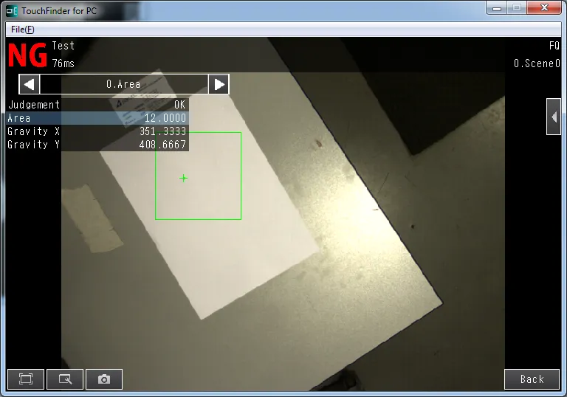The height and width of the screenshot is (397, 567).
Task: Select the Gravity Y result row
Action: [x=97, y=145]
